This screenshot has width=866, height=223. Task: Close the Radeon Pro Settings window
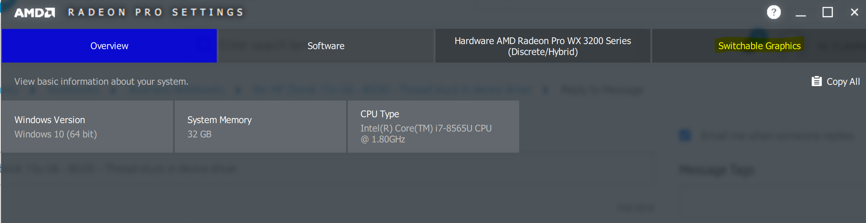(854, 12)
